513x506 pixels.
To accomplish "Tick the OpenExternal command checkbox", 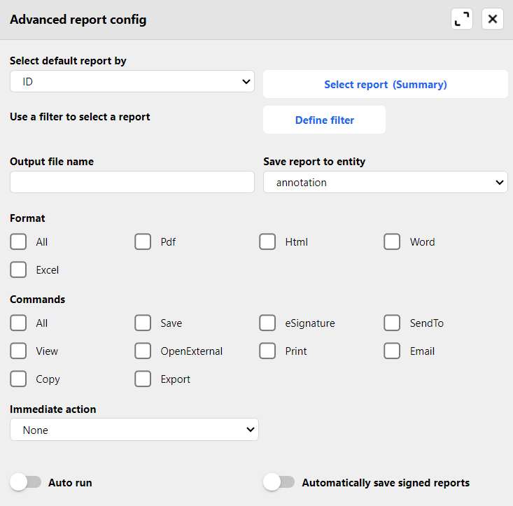I will pos(143,351).
